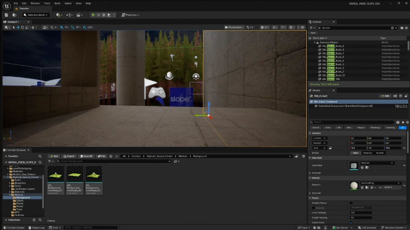Open Location type dropdown
410x230 pixels.
click(x=319, y=138)
